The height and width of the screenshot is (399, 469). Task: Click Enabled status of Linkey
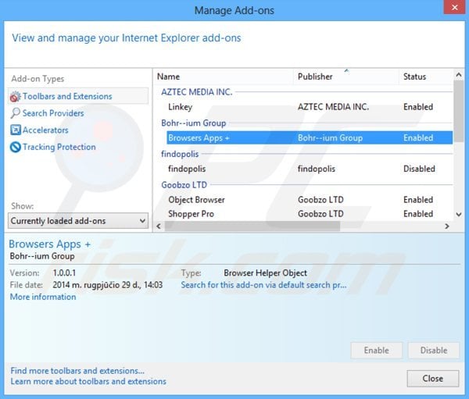click(x=418, y=107)
